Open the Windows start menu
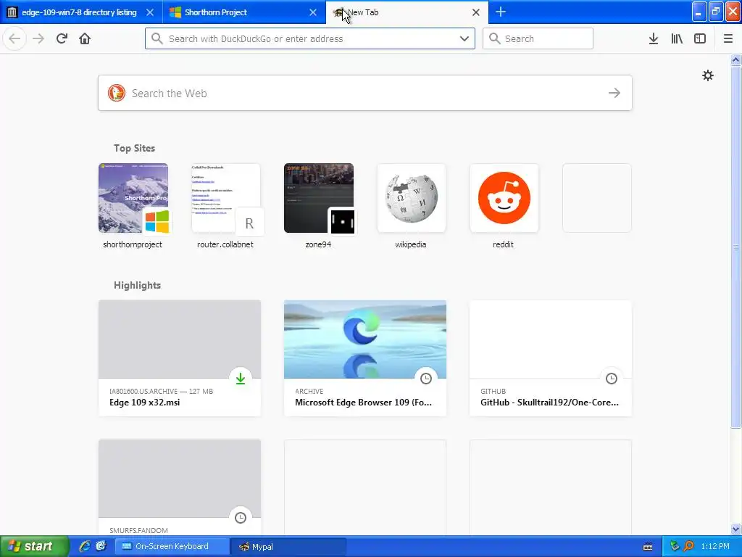 33,546
